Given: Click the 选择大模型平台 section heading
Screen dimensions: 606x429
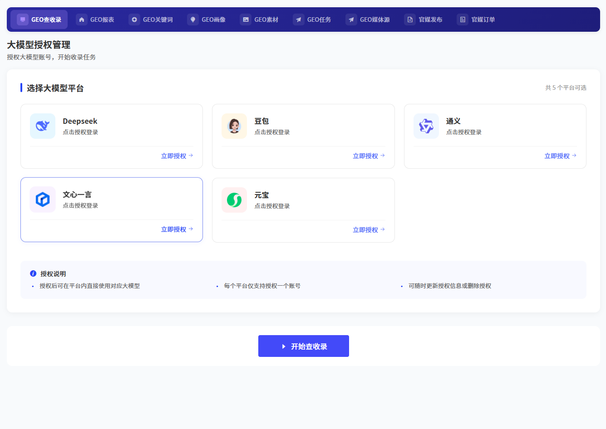Looking at the screenshot, I should 55,88.
